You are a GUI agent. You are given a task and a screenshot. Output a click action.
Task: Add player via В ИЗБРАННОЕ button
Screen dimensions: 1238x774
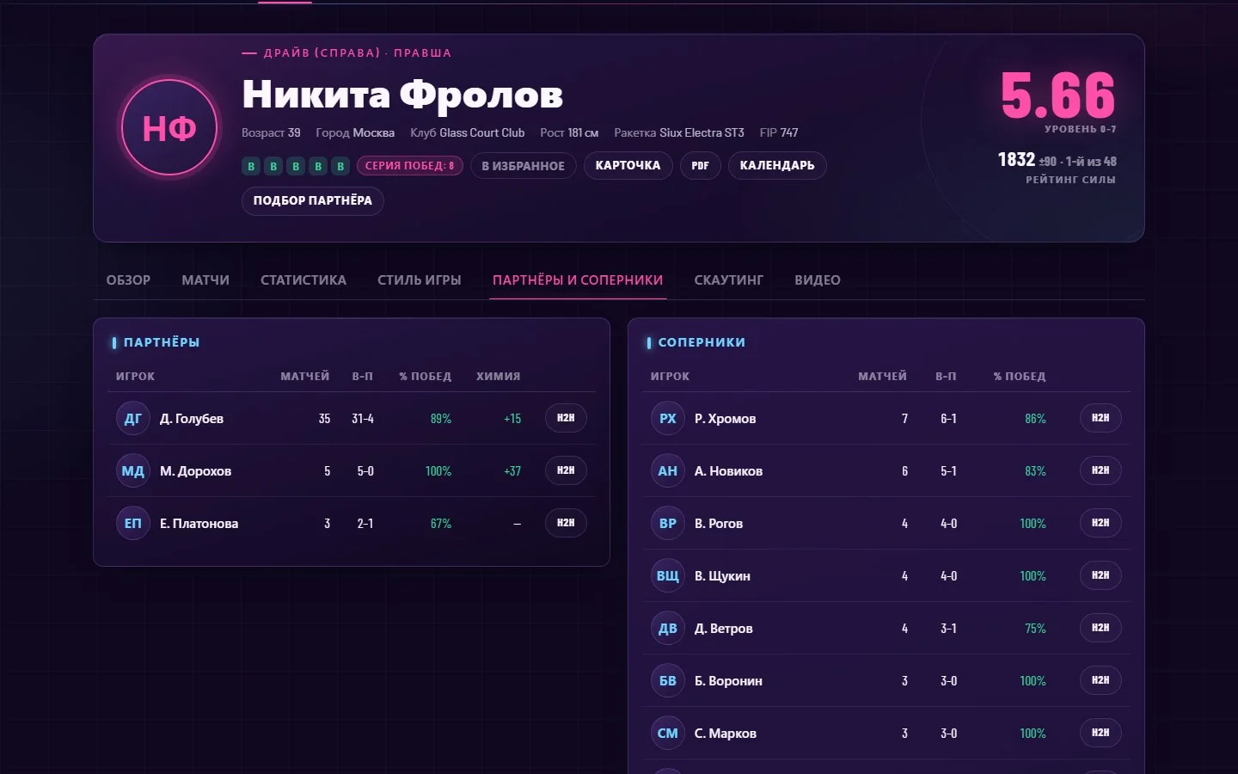(523, 166)
